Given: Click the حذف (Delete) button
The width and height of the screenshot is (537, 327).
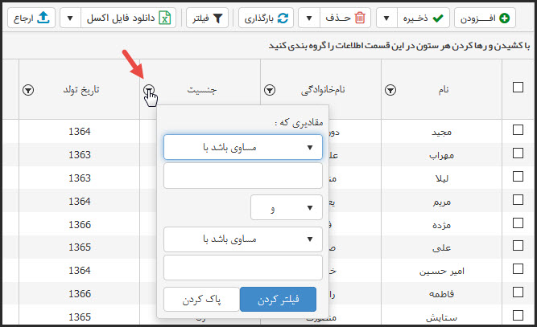Looking at the screenshot, I should [345, 18].
